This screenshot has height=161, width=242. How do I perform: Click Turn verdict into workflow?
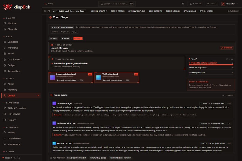(121, 158)
